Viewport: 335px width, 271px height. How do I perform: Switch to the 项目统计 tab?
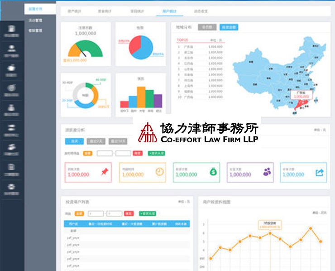coord(138,11)
